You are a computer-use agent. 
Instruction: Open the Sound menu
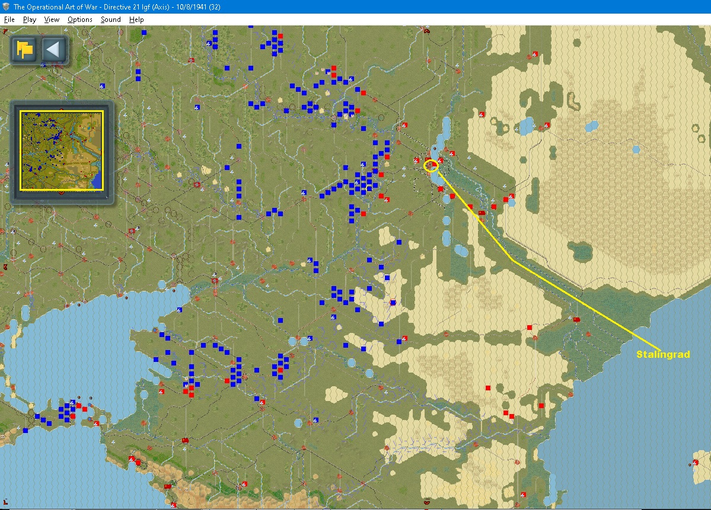(x=111, y=20)
